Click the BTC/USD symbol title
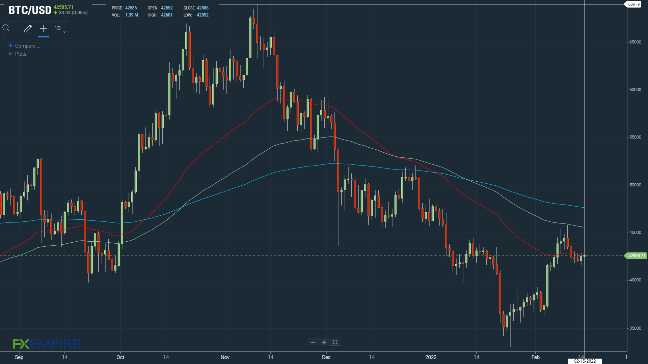Viewport: 648px width, 364px height. coord(30,10)
